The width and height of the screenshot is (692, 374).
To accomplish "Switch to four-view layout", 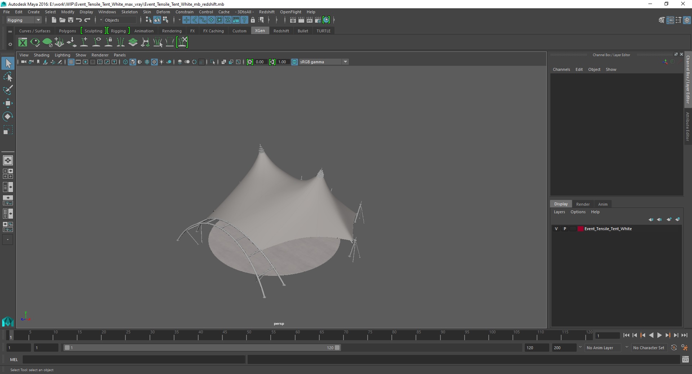I will (8, 174).
